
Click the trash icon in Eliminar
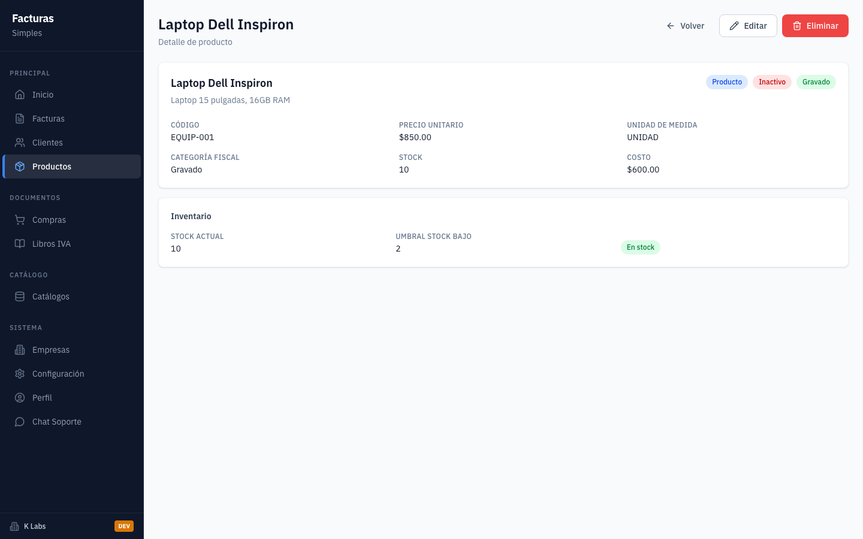(797, 26)
